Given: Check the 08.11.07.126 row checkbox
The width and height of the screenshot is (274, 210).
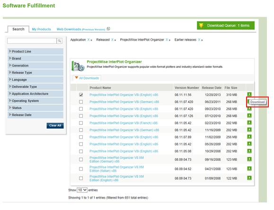Looking at the screenshot, I should [x=81, y=116].
